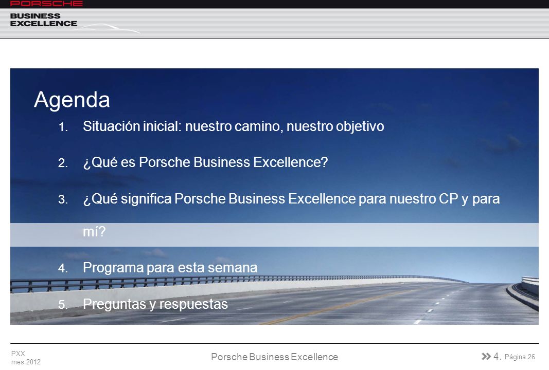
Task: Click the list number '2.'
Action: pos(63,163)
